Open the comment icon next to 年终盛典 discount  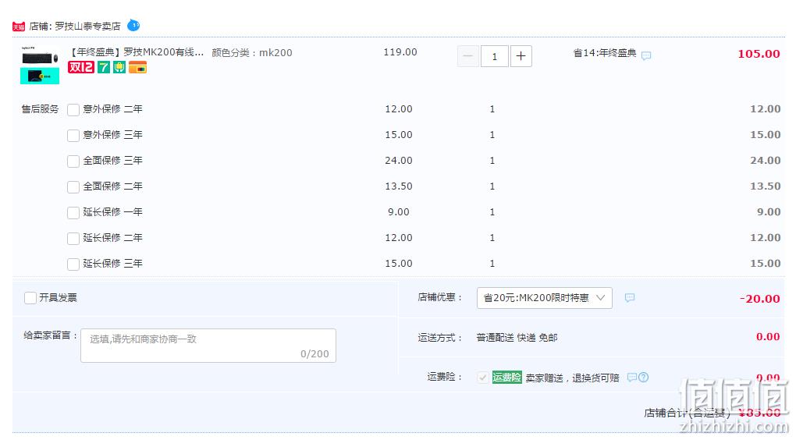(646, 55)
